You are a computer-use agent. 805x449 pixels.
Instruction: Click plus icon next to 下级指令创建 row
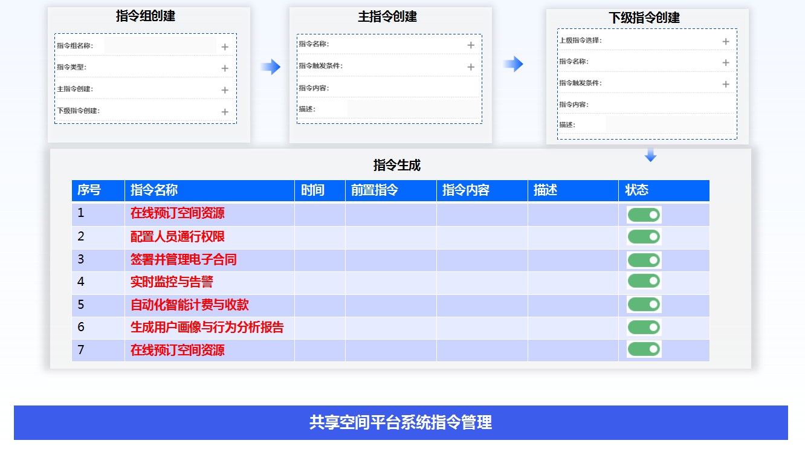pos(225,112)
